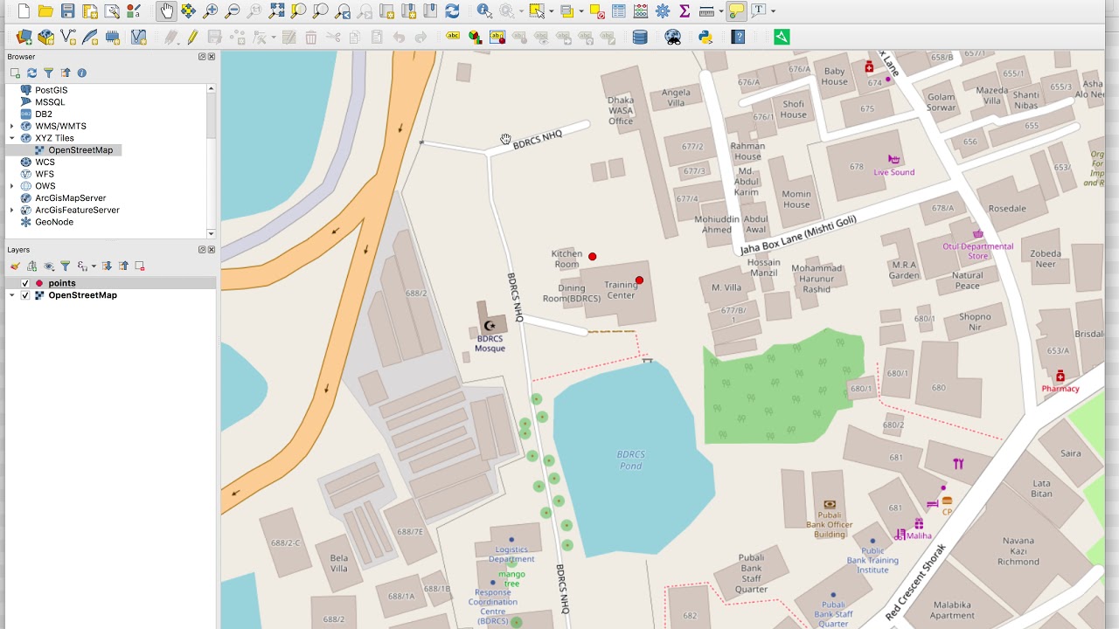
Task: Remove layer using Layers panel remove icon
Action: (139, 266)
